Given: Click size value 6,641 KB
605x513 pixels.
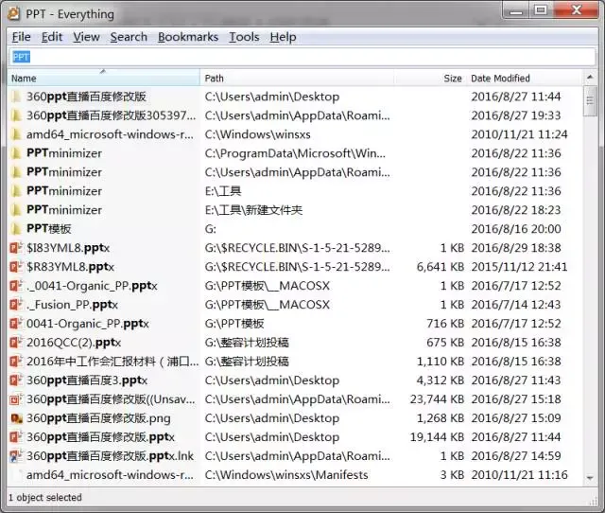Looking at the screenshot, I should [x=441, y=267].
